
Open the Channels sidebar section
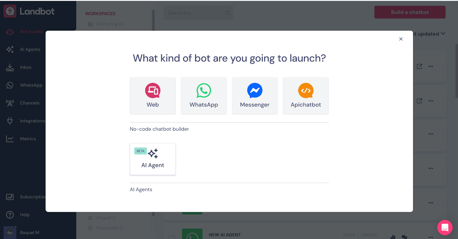29,103
